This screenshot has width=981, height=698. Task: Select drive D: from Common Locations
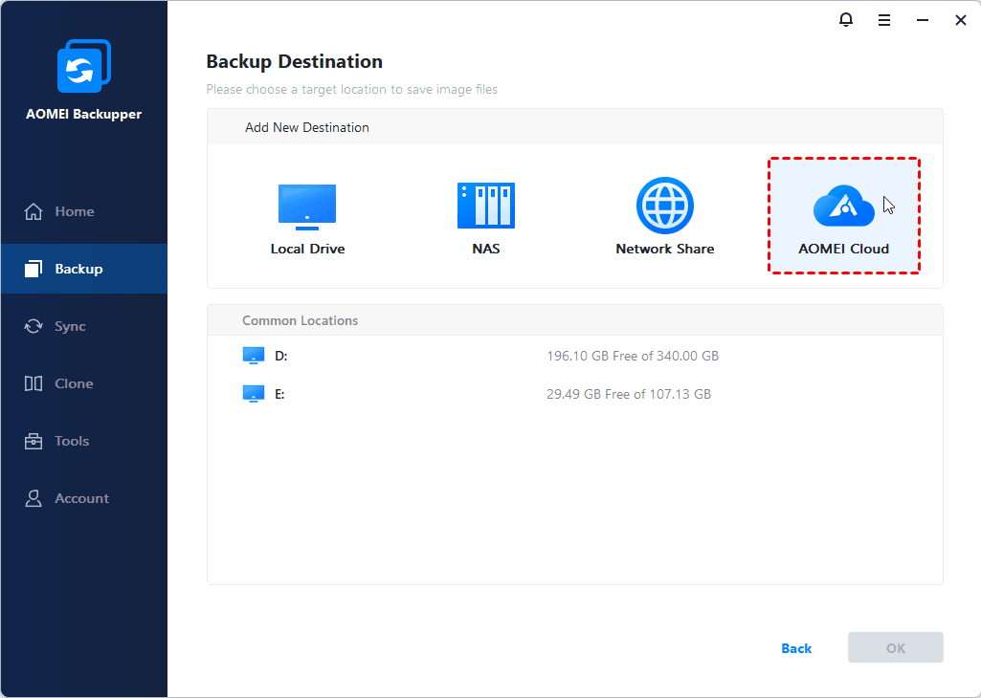click(280, 356)
